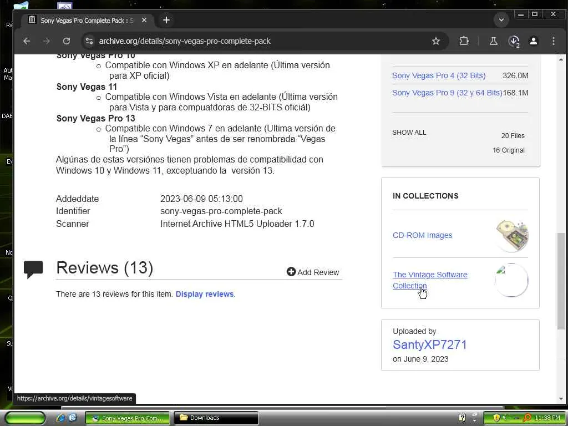Click the 11:38 PM clock
Viewport: 568px width, 426px height.
(547, 418)
